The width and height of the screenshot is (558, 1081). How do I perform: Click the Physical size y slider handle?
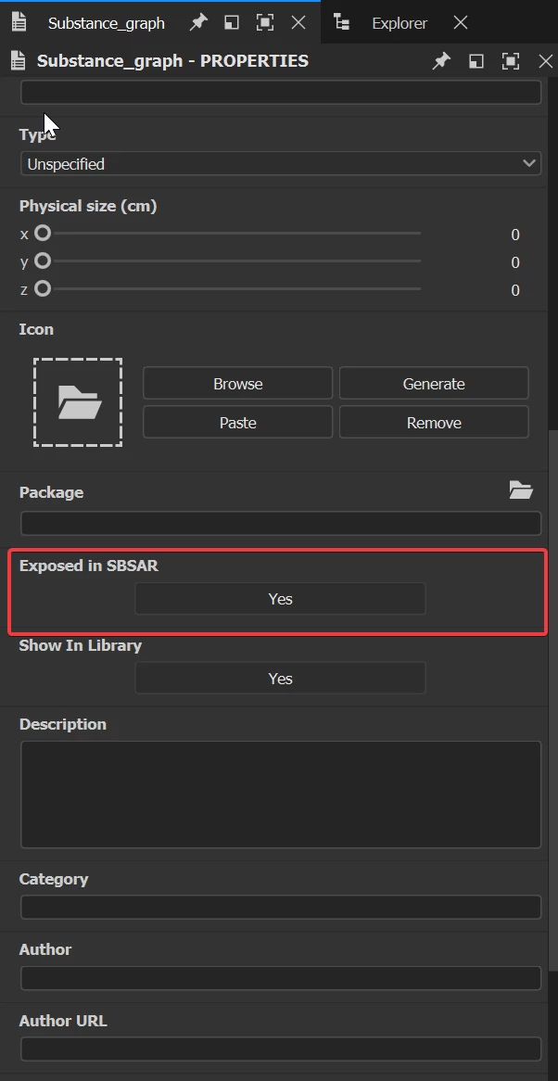pyautogui.click(x=43, y=261)
